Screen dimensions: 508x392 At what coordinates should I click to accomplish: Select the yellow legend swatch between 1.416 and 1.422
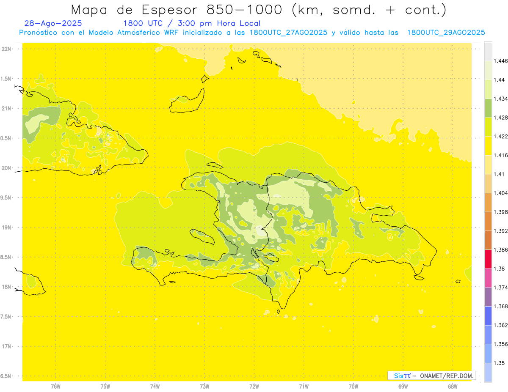pos(488,146)
